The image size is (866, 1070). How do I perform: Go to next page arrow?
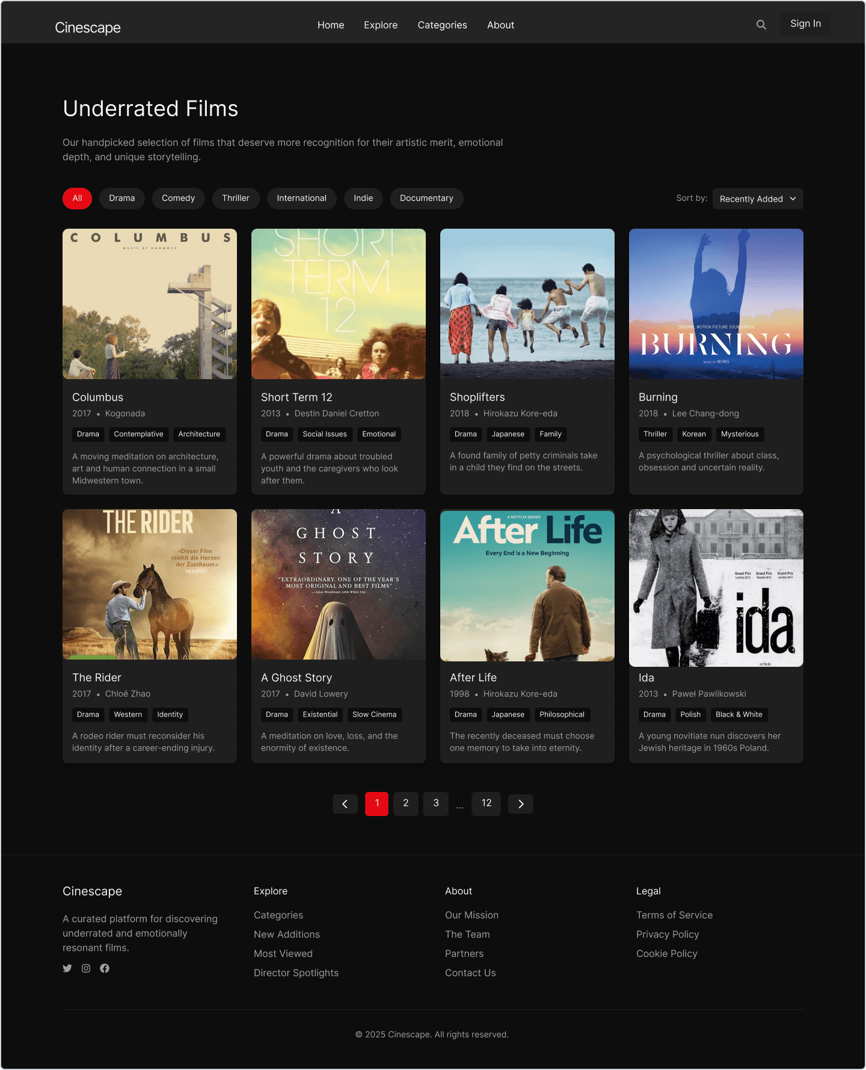521,804
